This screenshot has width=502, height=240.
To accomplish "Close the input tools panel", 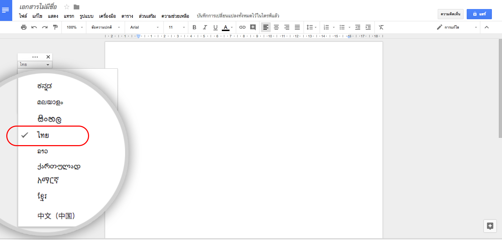I will click(x=48, y=57).
